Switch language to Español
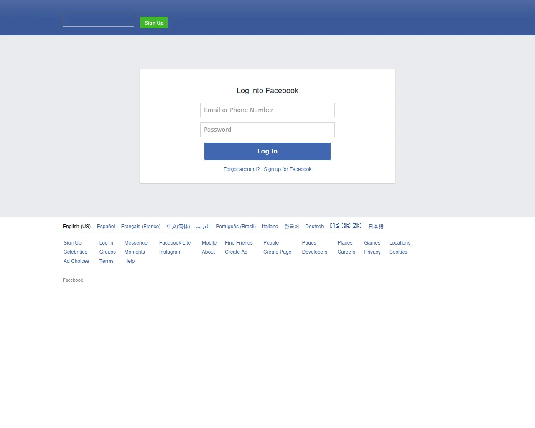This screenshot has height=428, width=535. click(x=106, y=226)
